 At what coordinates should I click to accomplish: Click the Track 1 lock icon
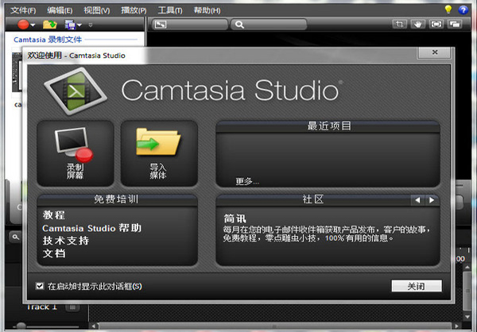click(72, 307)
